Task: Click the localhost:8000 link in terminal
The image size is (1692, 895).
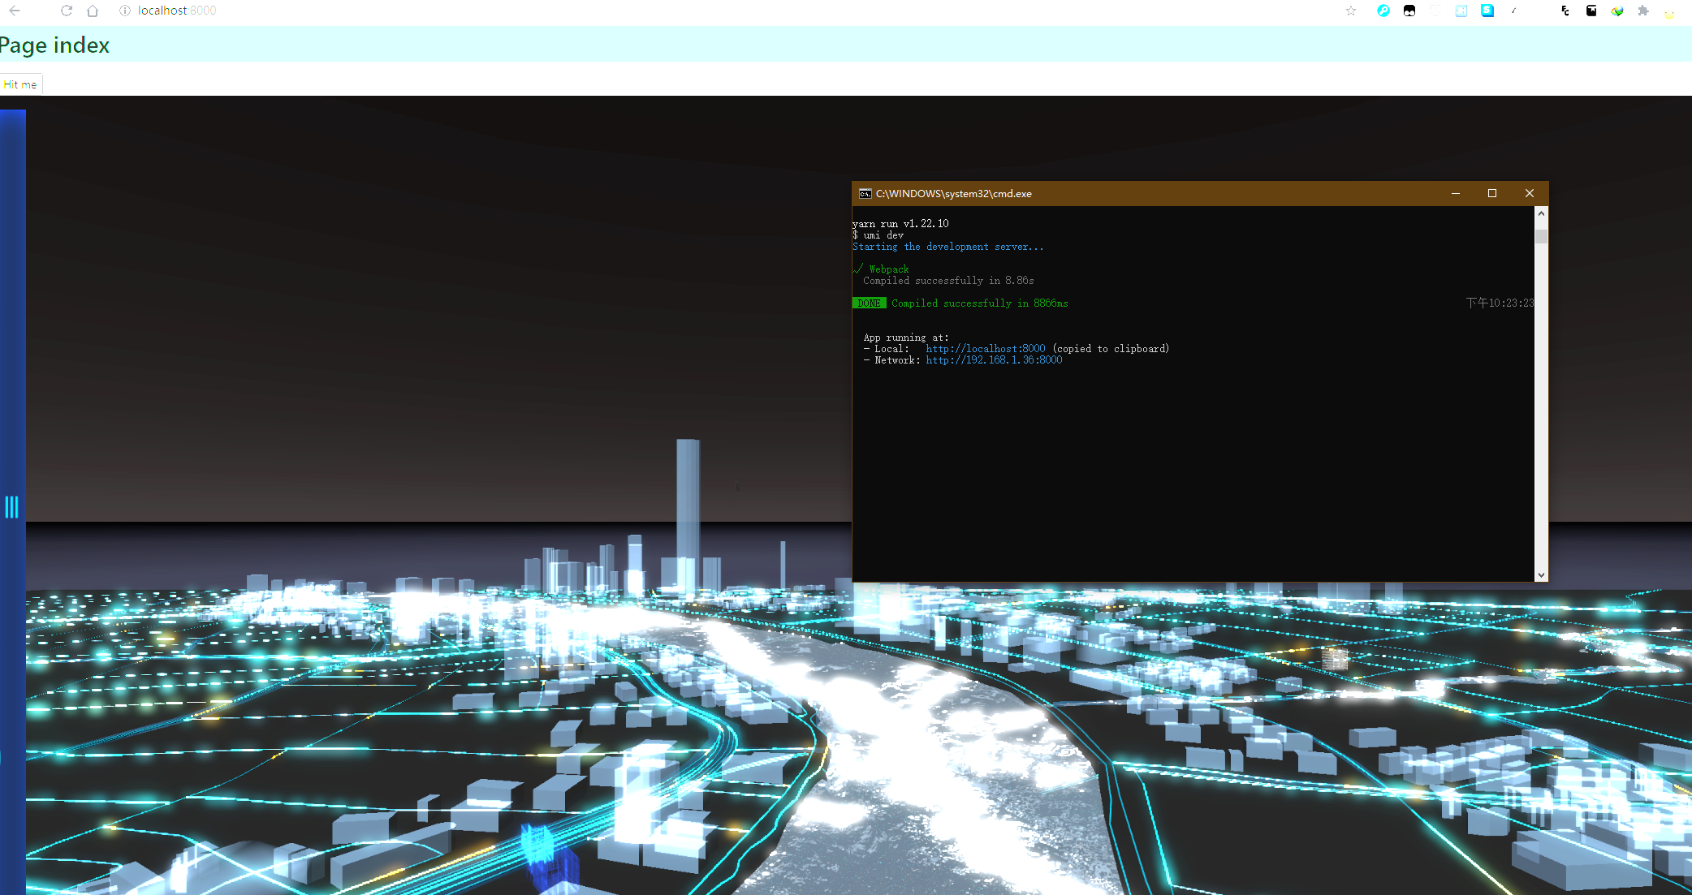Action: pyautogui.click(x=985, y=349)
